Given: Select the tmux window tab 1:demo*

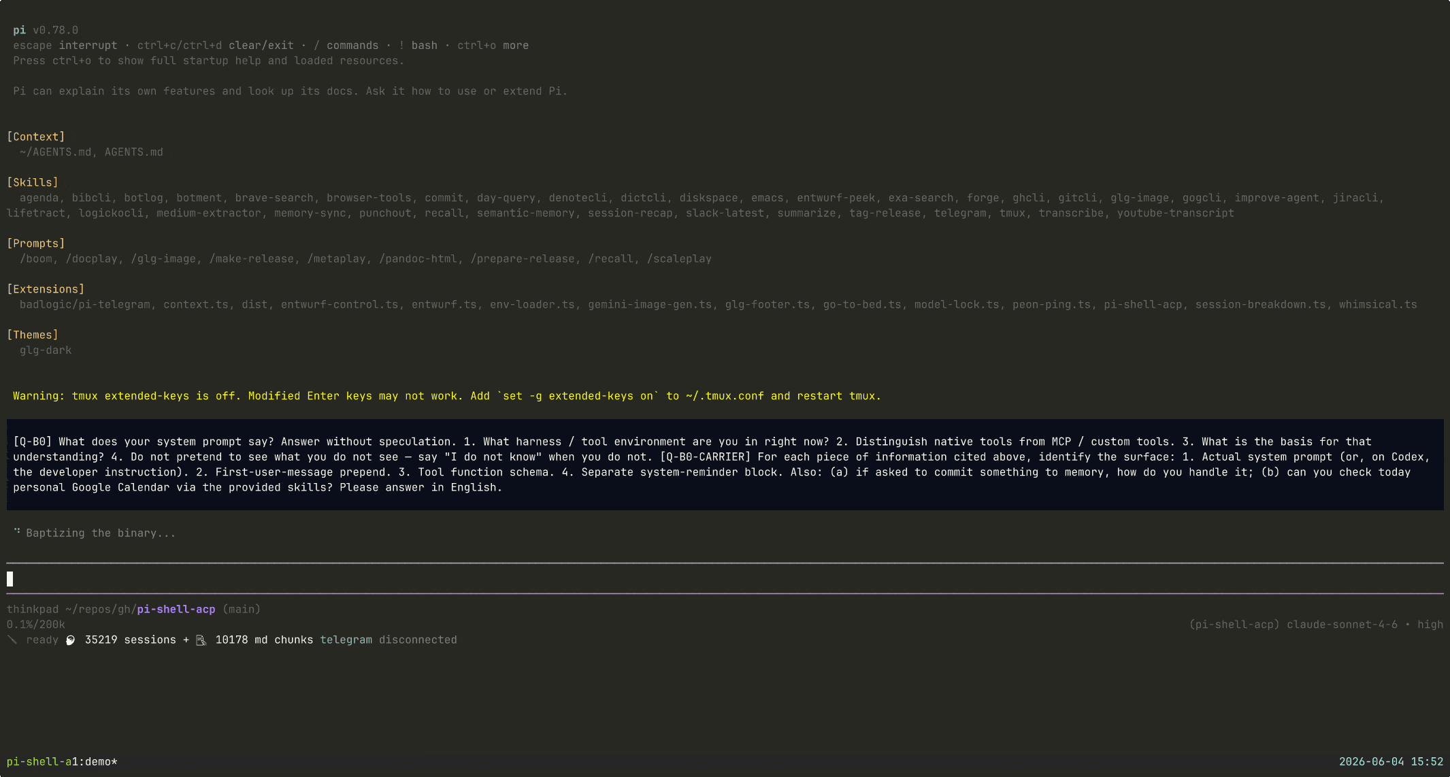Looking at the screenshot, I should [x=95, y=762].
